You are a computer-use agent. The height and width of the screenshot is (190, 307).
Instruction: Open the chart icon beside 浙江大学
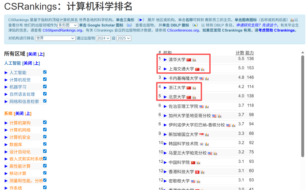(194, 88)
